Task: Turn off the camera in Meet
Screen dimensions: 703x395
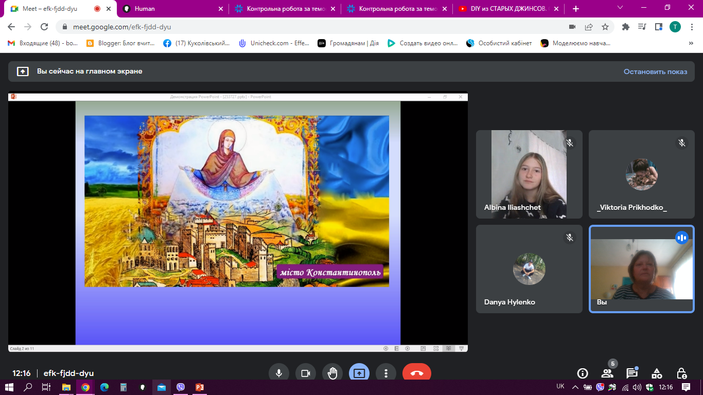Action: [x=306, y=373]
